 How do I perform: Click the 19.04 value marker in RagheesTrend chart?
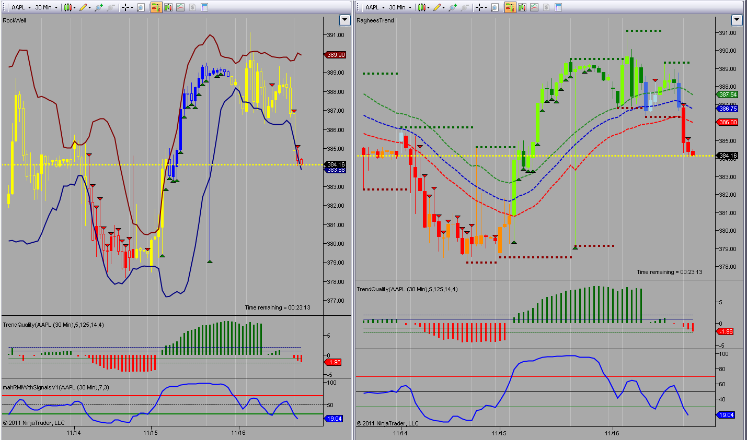(x=727, y=415)
